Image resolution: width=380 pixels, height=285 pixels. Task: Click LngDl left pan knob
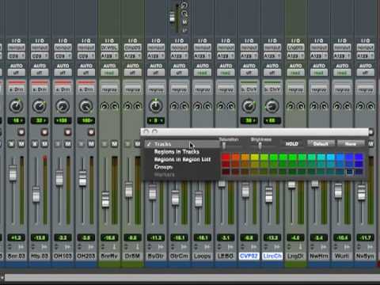coord(291,106)
